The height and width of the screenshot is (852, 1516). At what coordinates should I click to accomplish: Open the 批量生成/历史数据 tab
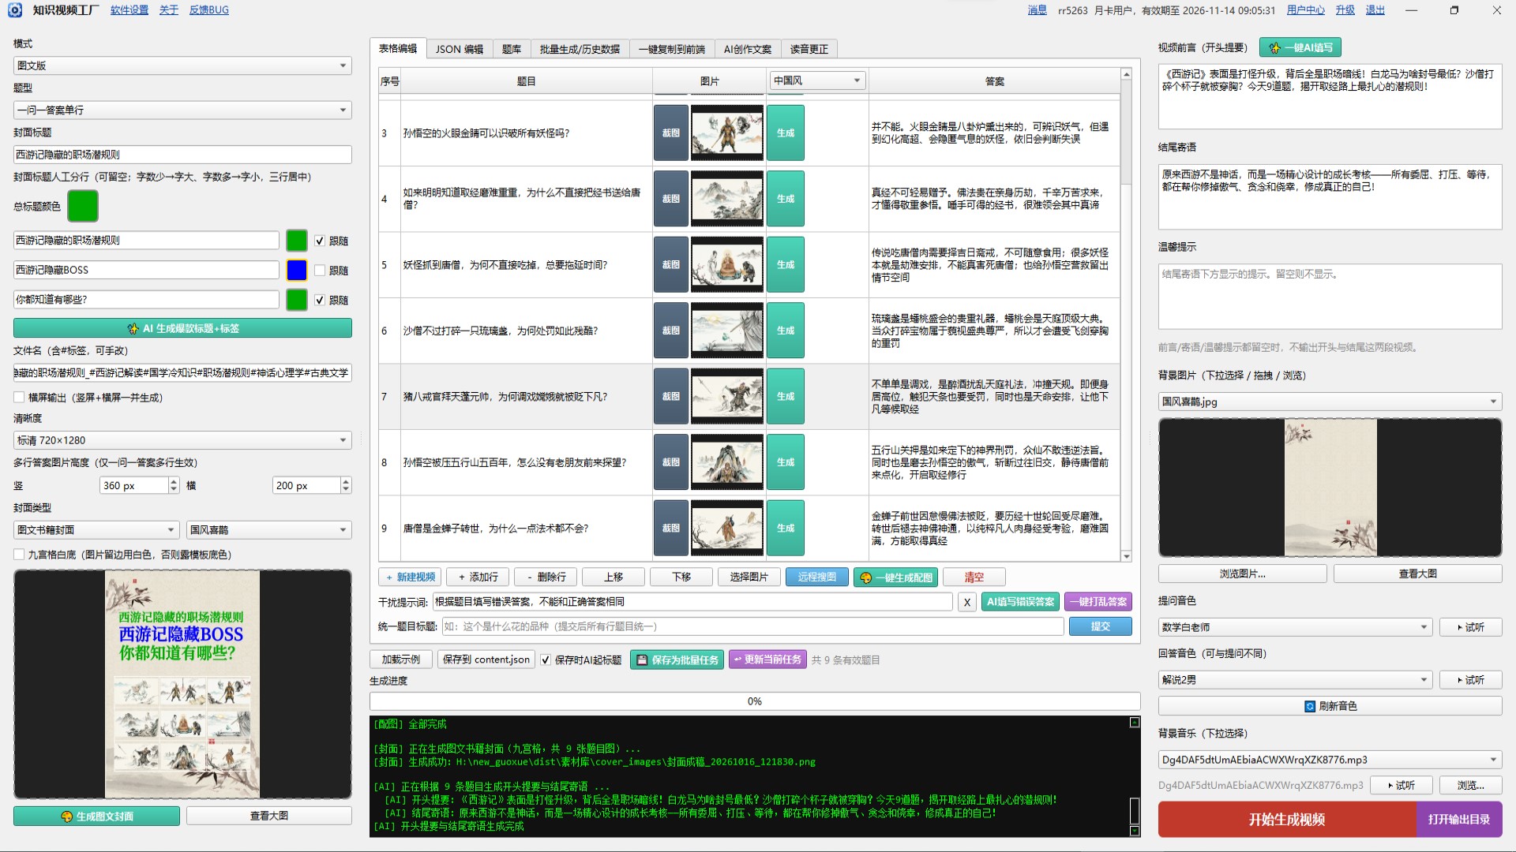click(x=580, y=49)
